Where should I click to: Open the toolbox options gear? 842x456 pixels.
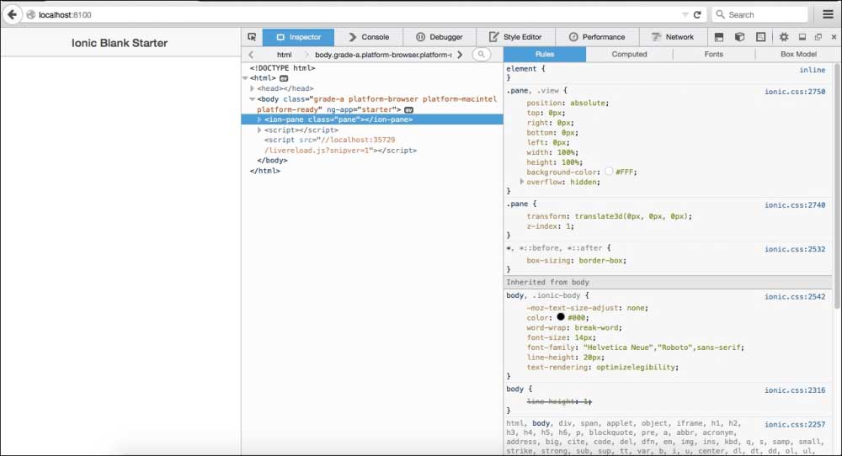[x=783, y=37]
